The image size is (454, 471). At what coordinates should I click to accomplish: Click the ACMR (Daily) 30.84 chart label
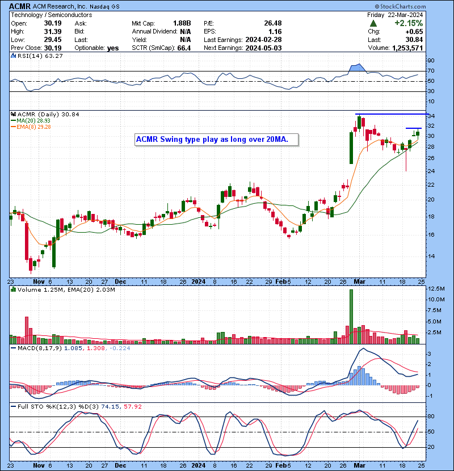click(48, 114)
